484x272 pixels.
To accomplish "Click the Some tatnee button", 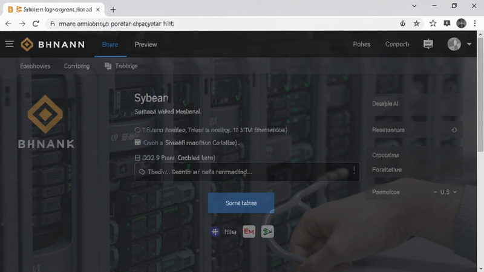I will tap(241, 203).
